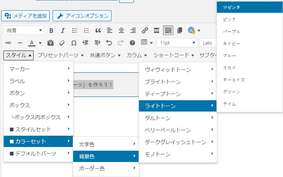
Task: Open the 共通ボタン dropdown
Action: (x=105, y=55)
